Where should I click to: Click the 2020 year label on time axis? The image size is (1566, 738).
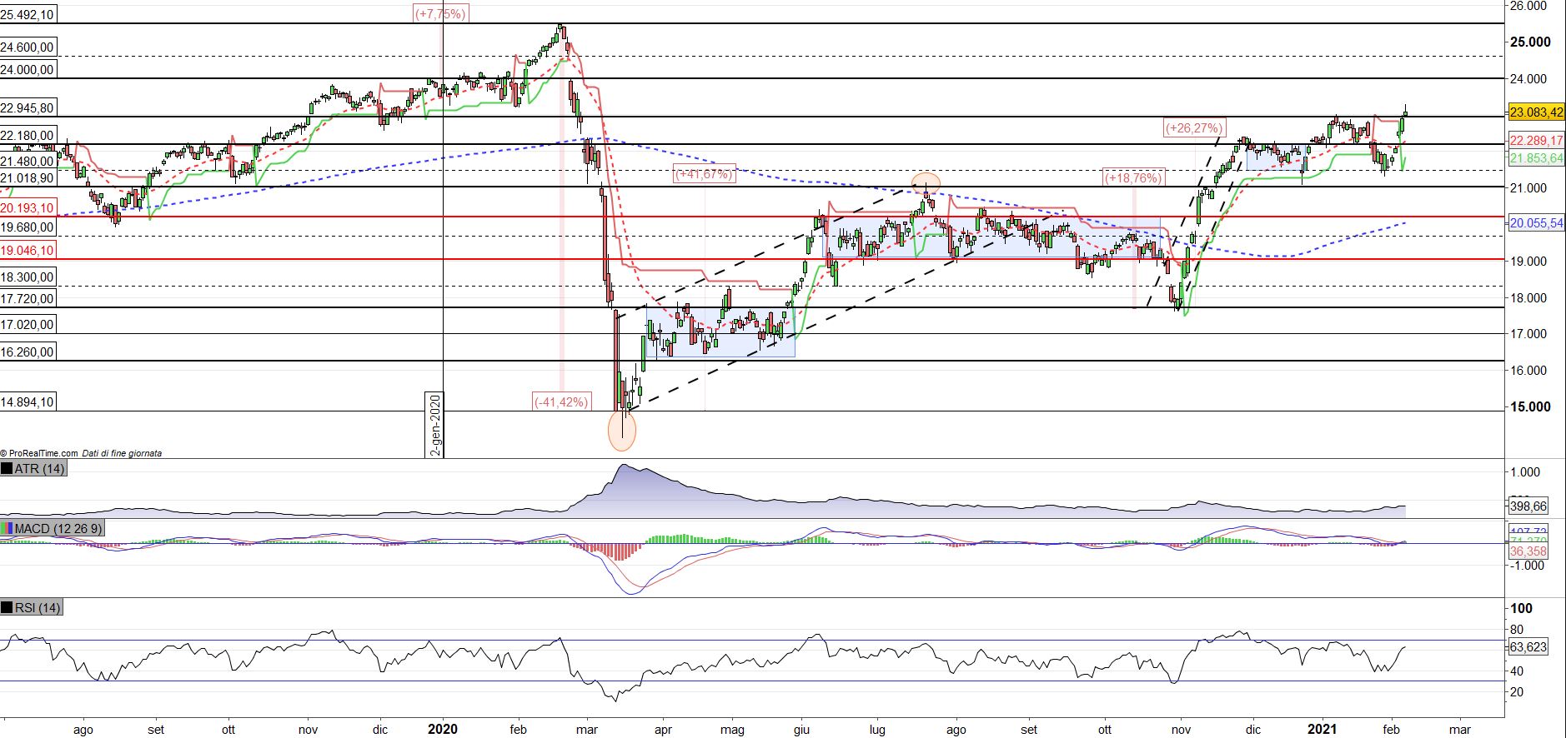[x=442, y=730]
